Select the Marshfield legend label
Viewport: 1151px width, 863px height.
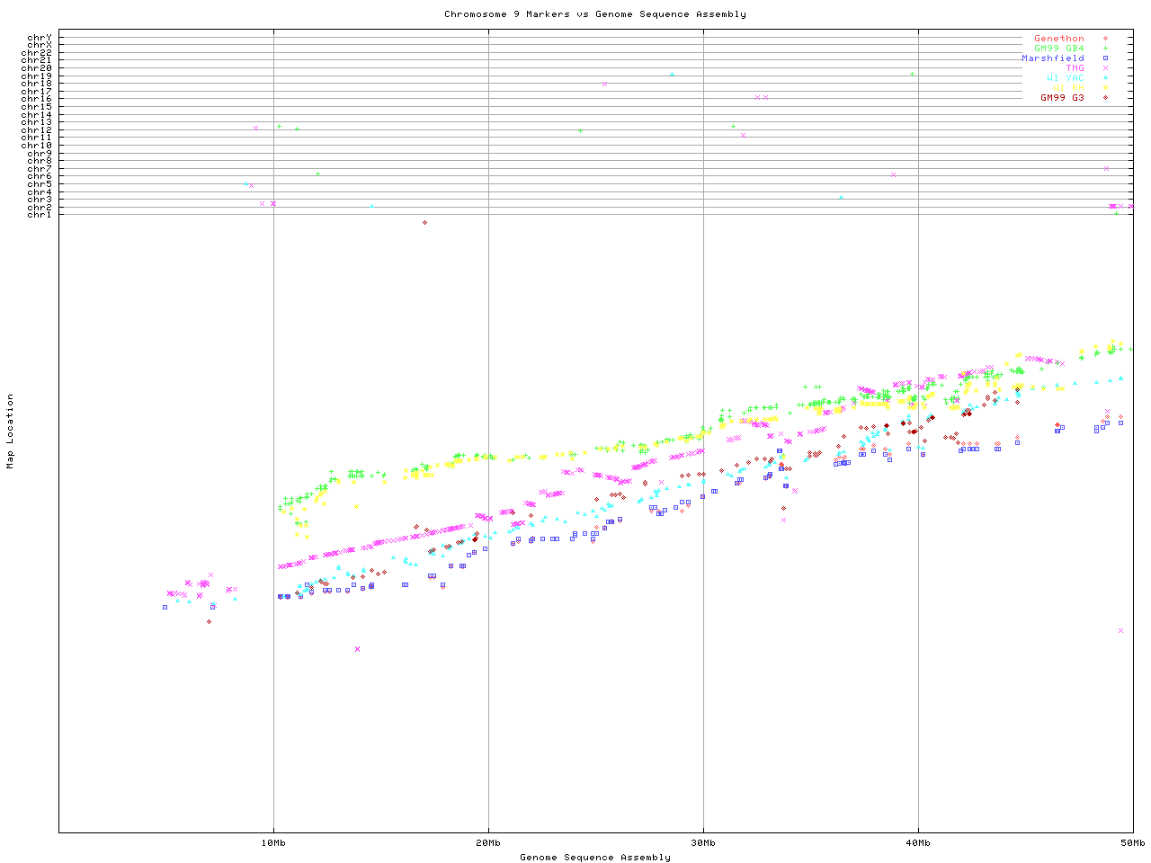[1052, 58]
